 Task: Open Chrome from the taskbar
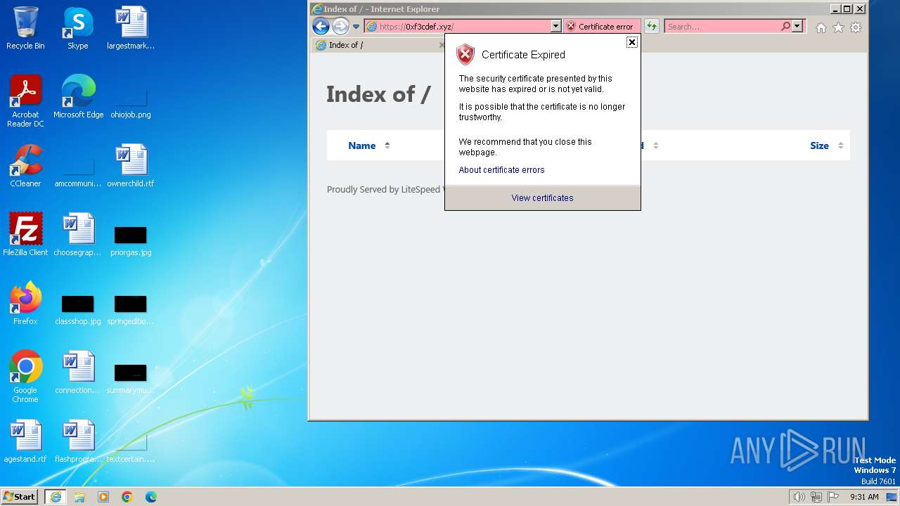pyautogui.click(x=127, y=496)
